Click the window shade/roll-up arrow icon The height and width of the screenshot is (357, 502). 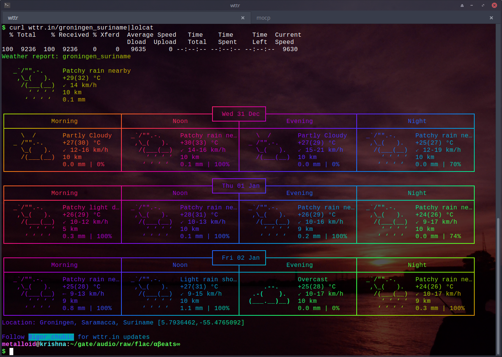point(462,5)
